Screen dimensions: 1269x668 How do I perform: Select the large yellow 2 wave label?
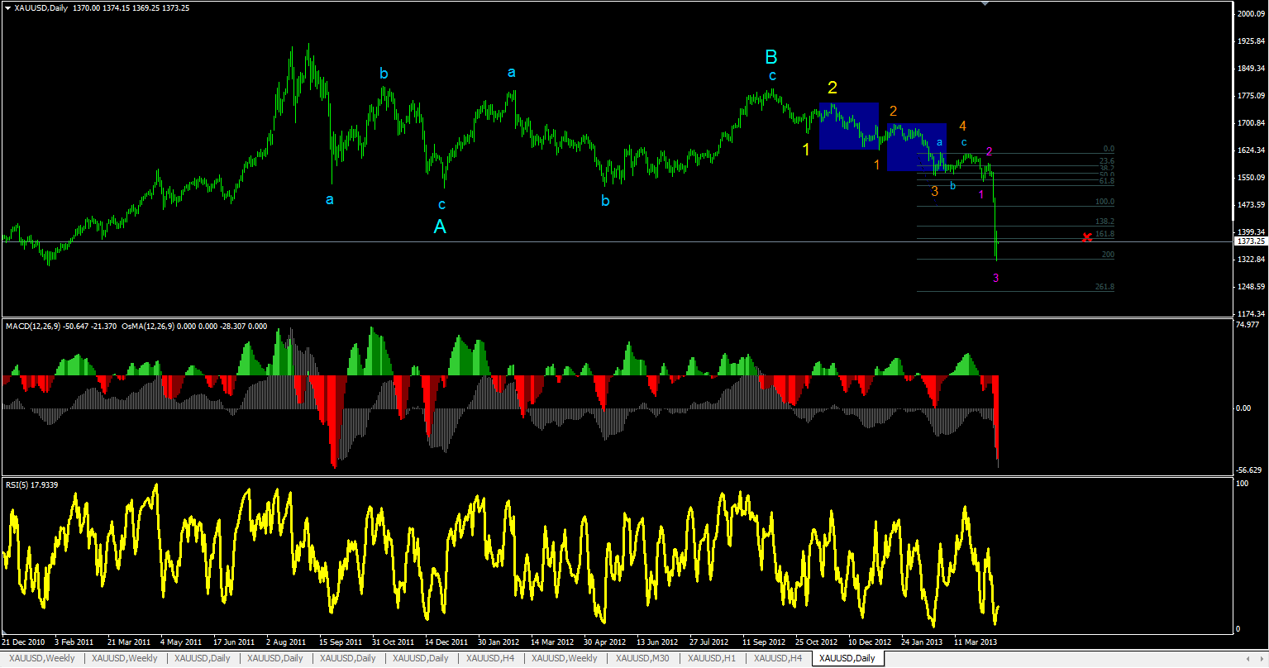832,88
